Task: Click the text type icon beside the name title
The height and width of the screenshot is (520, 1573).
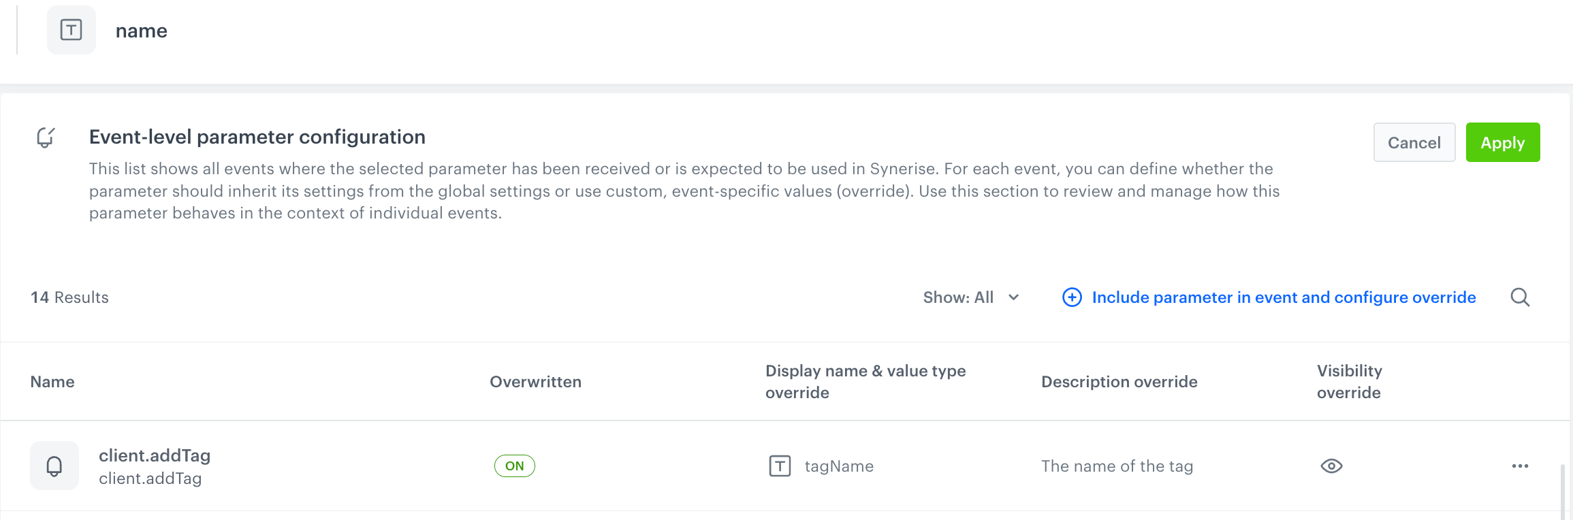Action: click(x=71, y=30)
